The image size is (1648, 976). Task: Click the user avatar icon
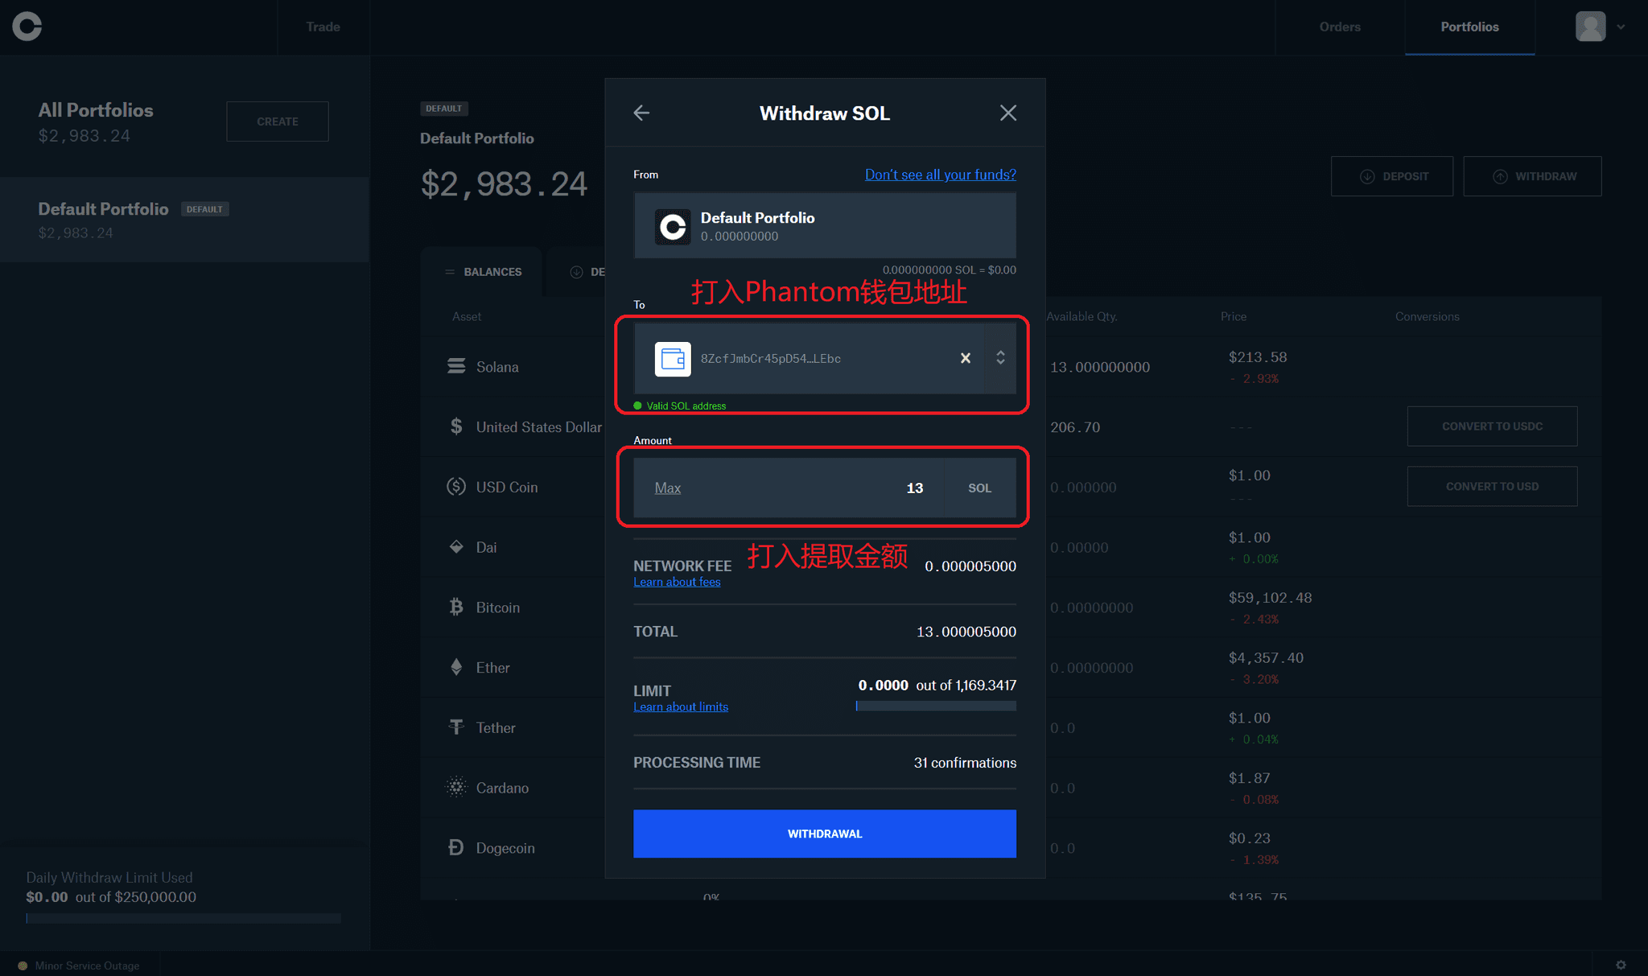coord(1590,27)
